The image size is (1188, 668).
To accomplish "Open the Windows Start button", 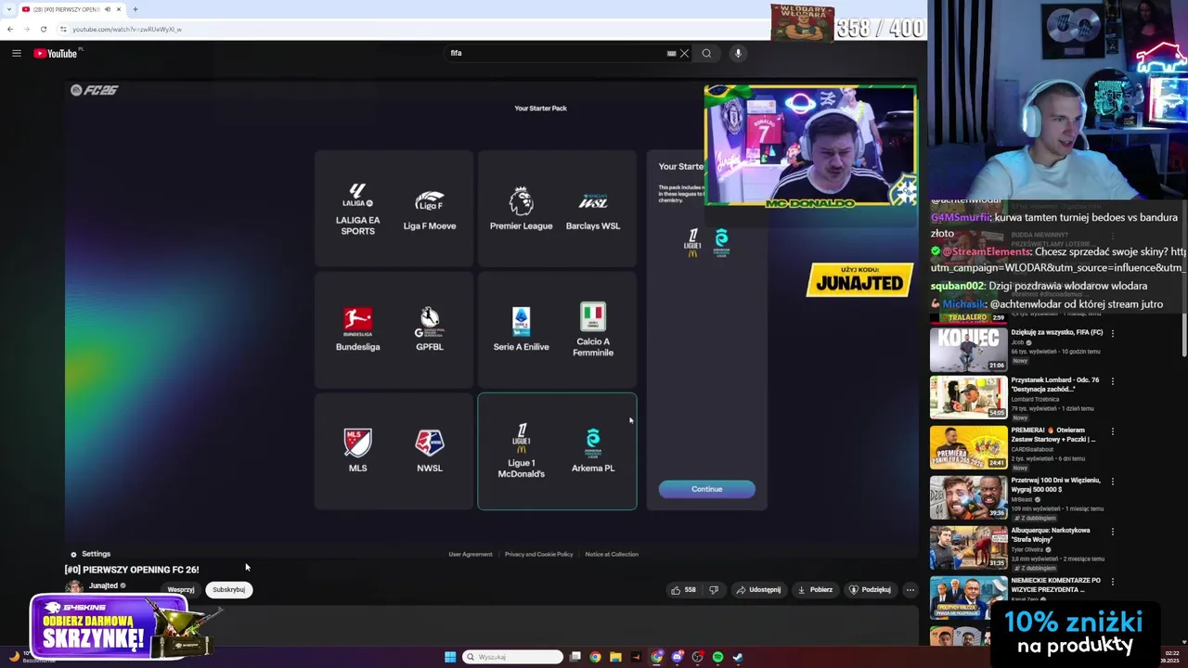I will click(x=450, y=657).
